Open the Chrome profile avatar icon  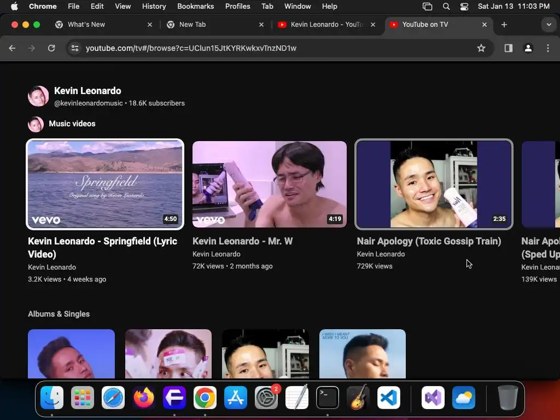(x=528, y=48)
